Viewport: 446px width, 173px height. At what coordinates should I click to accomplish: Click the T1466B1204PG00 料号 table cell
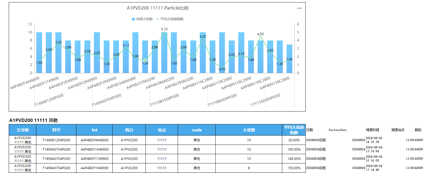(56, 140)
